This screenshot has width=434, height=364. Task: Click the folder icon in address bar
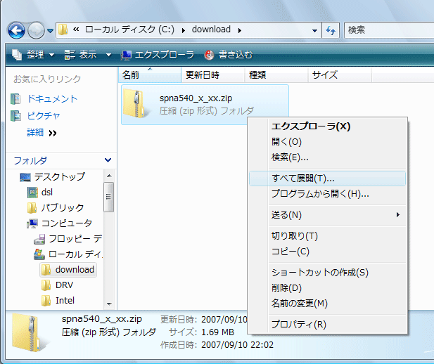pyautogui.click(x=63, y=30)
